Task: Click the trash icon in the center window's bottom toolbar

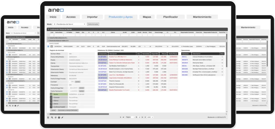Action: pyautogui.click(x=48, y=117)
